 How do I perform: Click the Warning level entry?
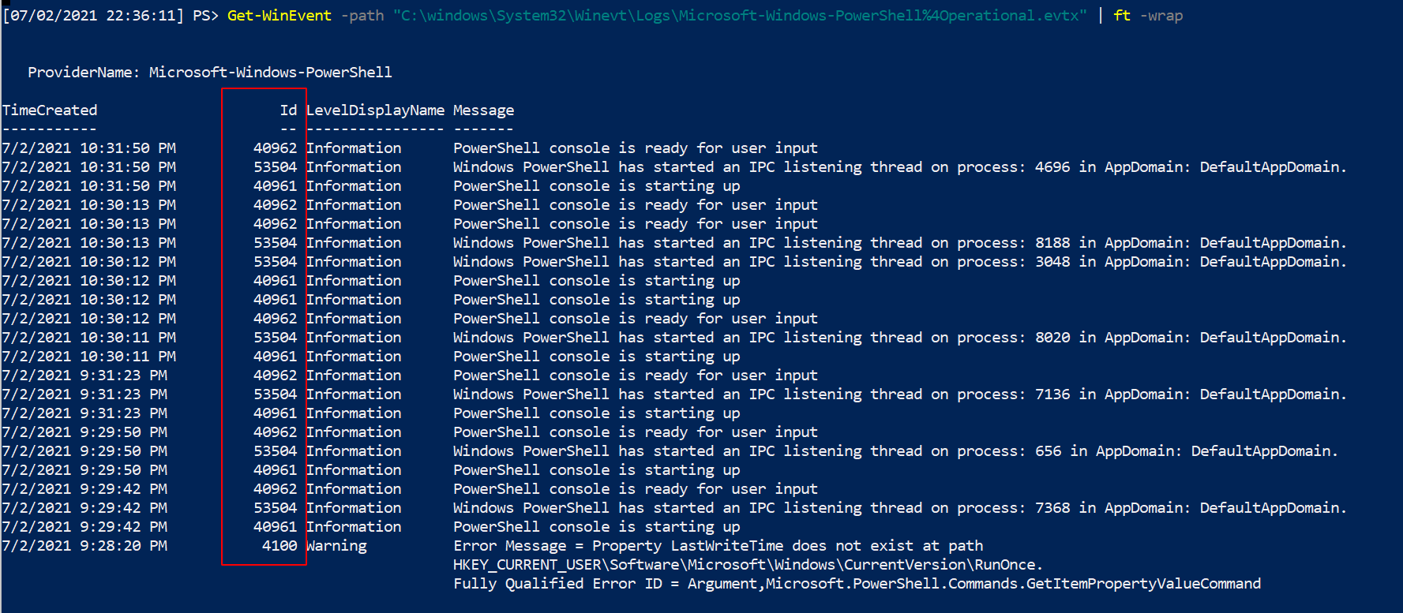click(x=336, y=546)
